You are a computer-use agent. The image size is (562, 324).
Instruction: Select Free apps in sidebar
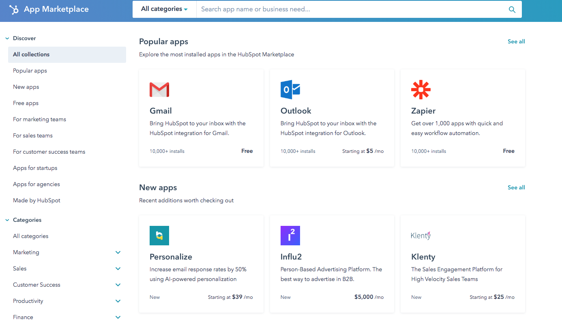(26, 103)
